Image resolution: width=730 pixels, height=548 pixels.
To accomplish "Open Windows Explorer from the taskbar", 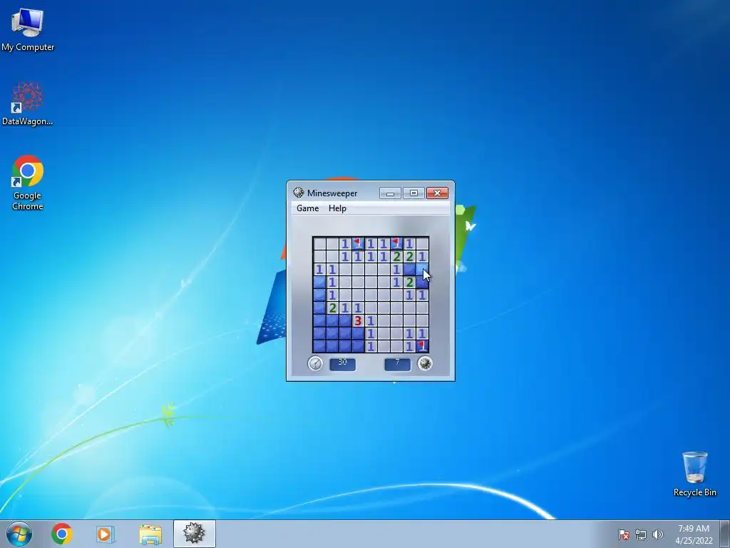I will click(x=150, y=534).
